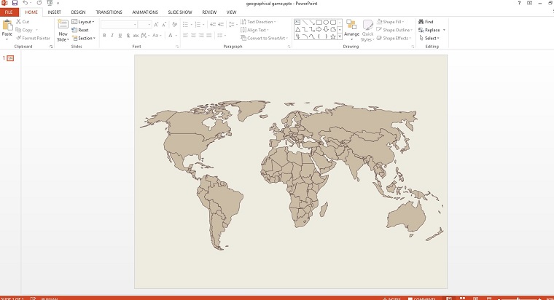Toggle the Comments pane in status bar
The width and height of the screenshot is (554, 300).
tap(423, 298)
